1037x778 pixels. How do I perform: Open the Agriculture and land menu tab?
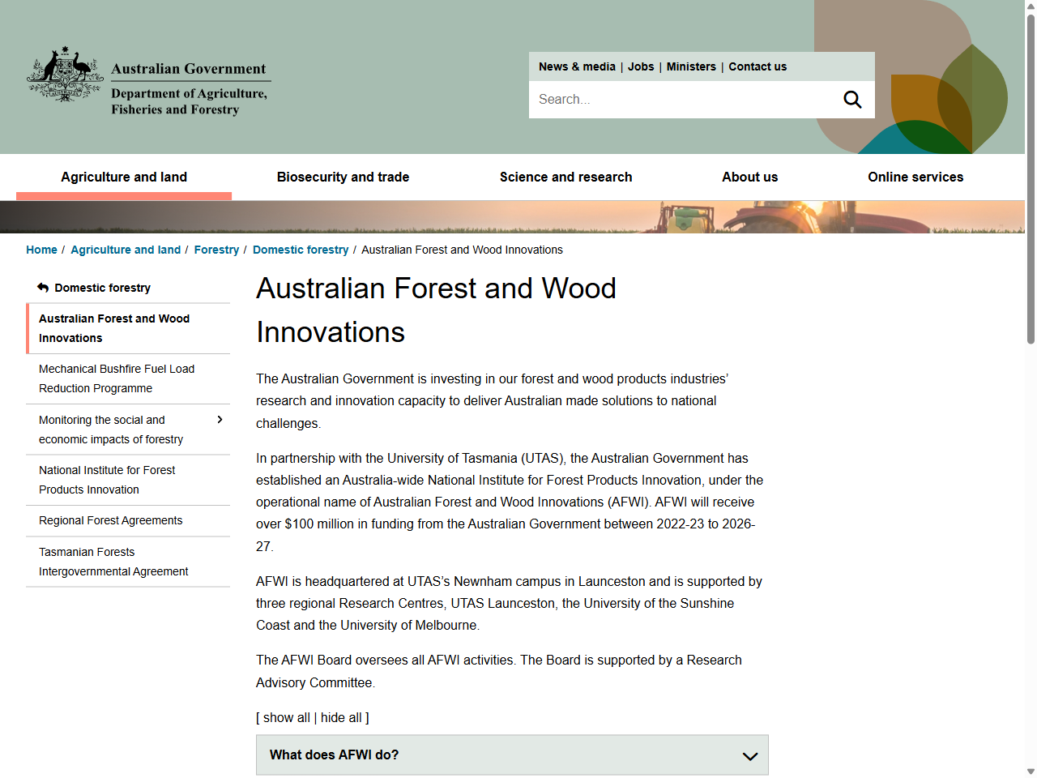[124, 177]
